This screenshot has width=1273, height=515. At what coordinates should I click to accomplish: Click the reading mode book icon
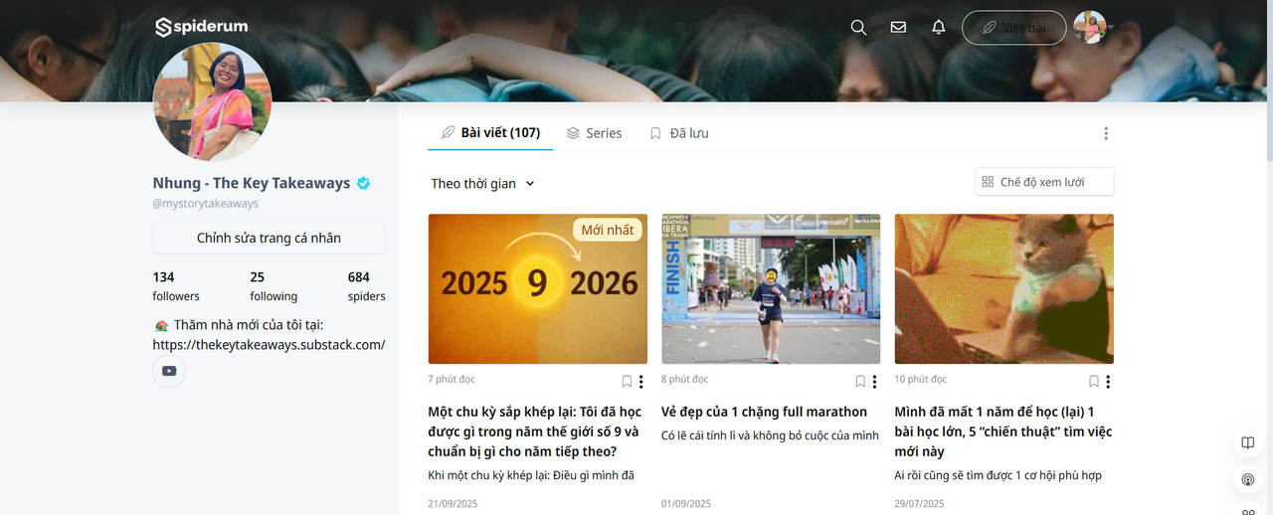click(1248, 443)
